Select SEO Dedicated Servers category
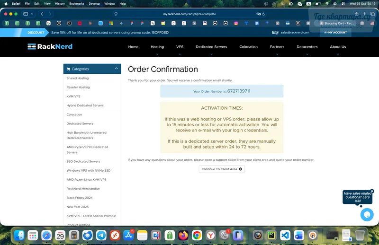This screenshot has width=379, height=245. [83, 161]
